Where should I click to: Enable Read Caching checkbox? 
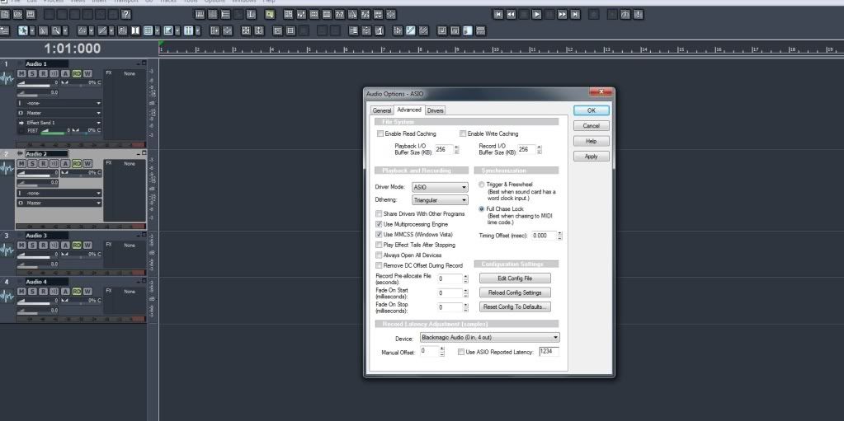(380, 133)
